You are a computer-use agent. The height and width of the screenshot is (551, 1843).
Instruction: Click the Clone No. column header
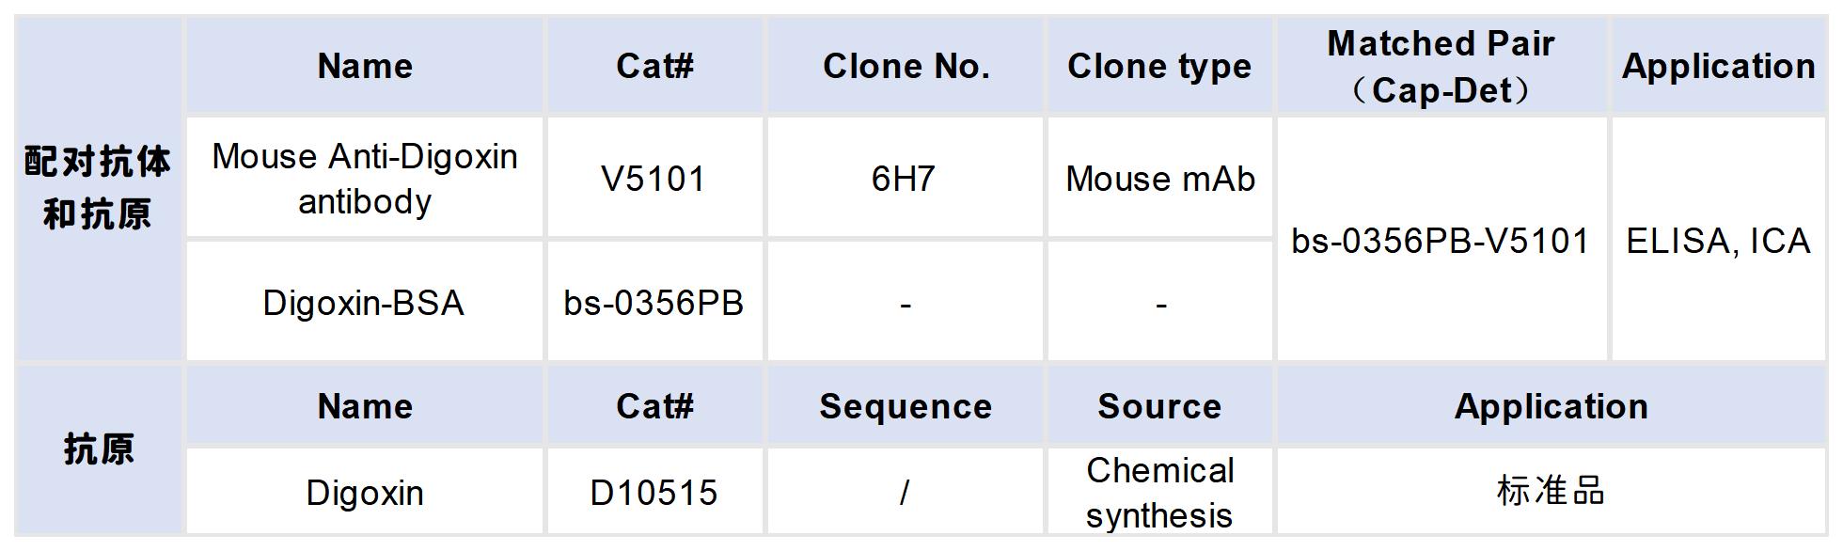coord(906,66)
